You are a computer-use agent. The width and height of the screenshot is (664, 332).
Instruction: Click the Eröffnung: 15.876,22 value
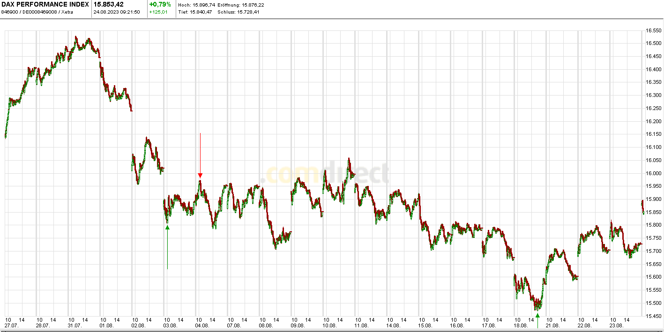[241, 5]
